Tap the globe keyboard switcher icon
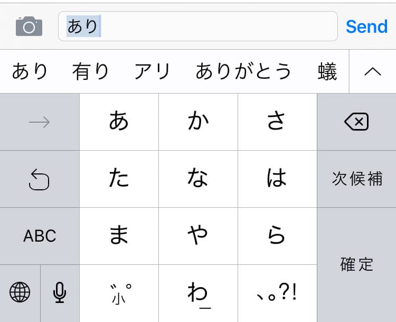 click(x=20, y=292)
